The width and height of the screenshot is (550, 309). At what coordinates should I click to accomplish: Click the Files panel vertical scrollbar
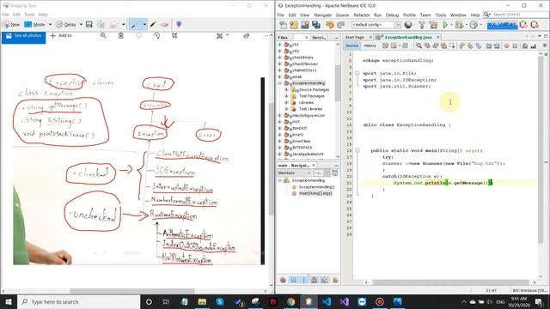coord(338,82)
